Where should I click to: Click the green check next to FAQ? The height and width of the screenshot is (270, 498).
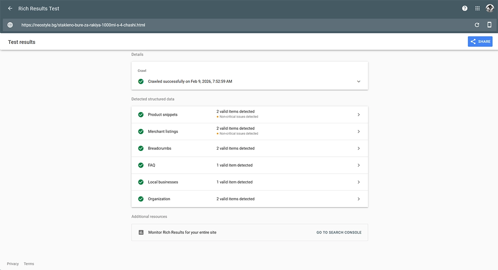tap(141, 165)
